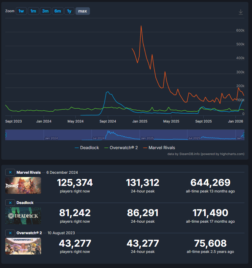This screenshot has height=268, width=252.
Task: Set zoom to 6m
Action: pyautogui.click(x=58, y=11)
